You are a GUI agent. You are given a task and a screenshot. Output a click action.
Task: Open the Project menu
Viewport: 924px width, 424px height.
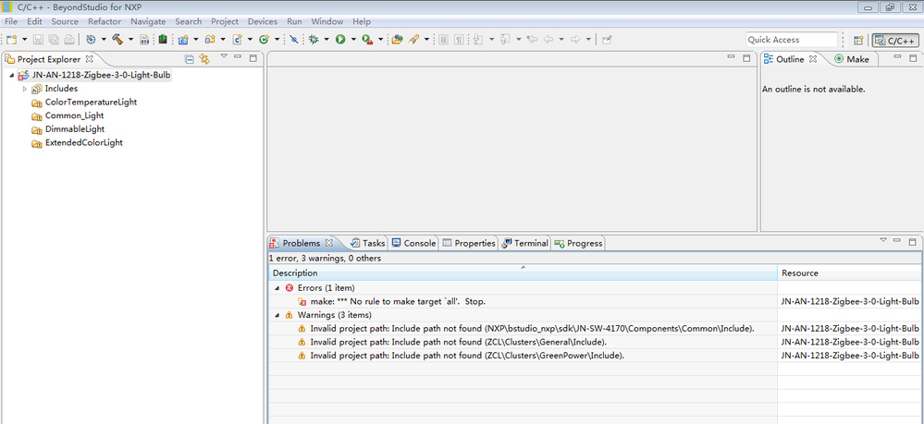coord(225,21)
